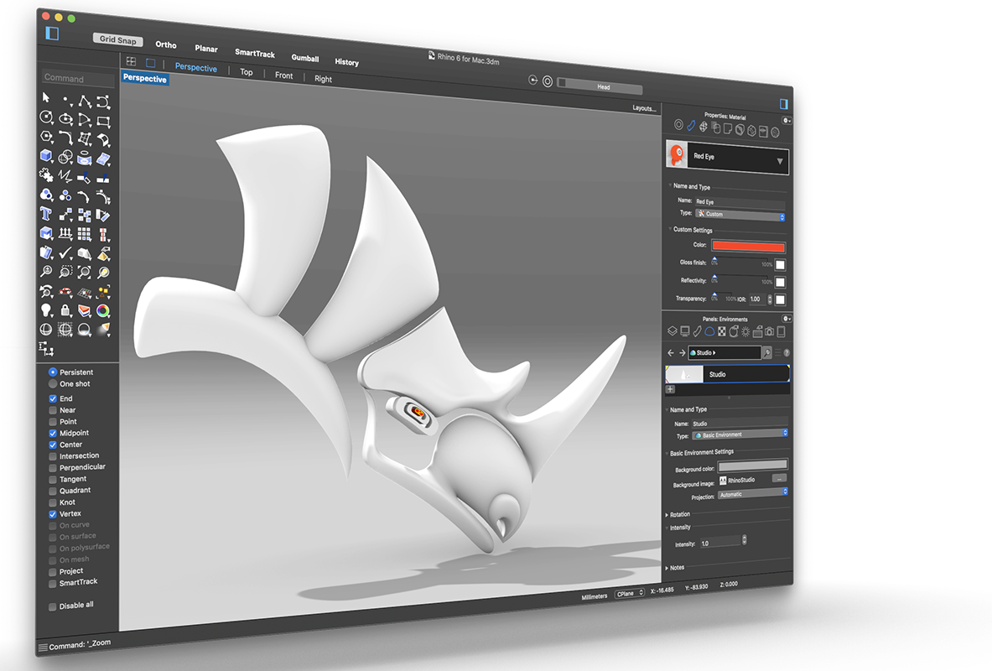The image size is (992, 671).
Task: Uncheck the Midpoint object snap
Action: (53, 433)
